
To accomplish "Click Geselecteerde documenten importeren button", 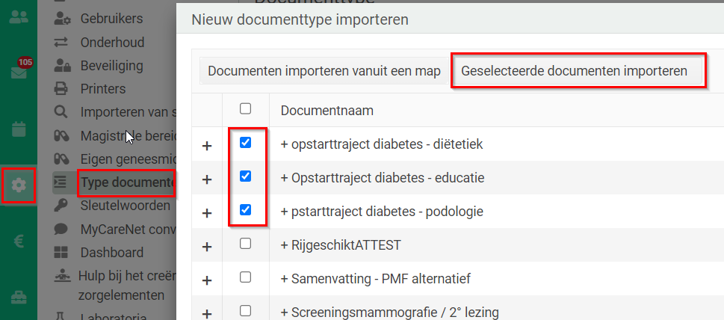I will pyautogui.click(x=574, y=71).
